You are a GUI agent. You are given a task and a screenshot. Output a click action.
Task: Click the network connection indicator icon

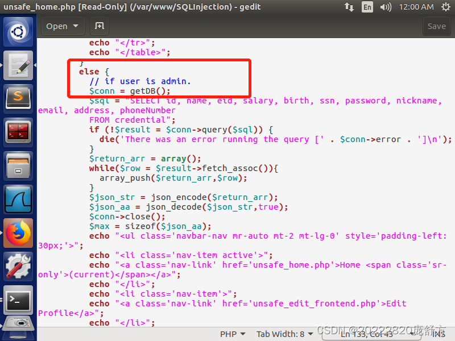coord(349,7)
